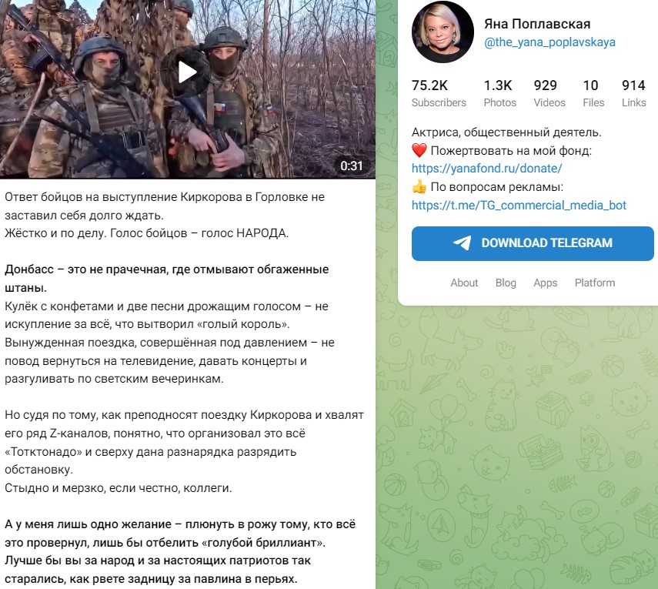Open the Platform footer link
This screenshot has width=658, height=589.
(x=595, y=283)
